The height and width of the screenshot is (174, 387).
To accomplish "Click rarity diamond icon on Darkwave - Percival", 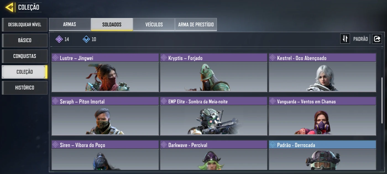I will [164, 145].
